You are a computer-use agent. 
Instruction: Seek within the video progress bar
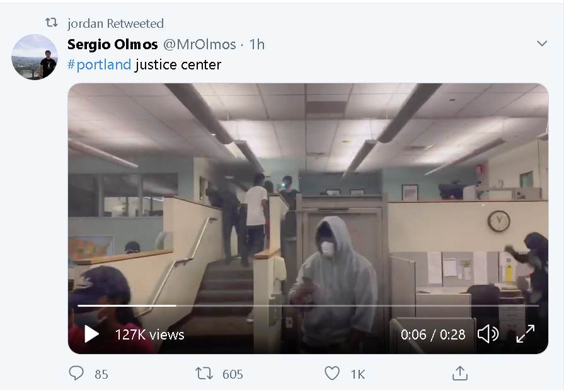click(308, 305)
